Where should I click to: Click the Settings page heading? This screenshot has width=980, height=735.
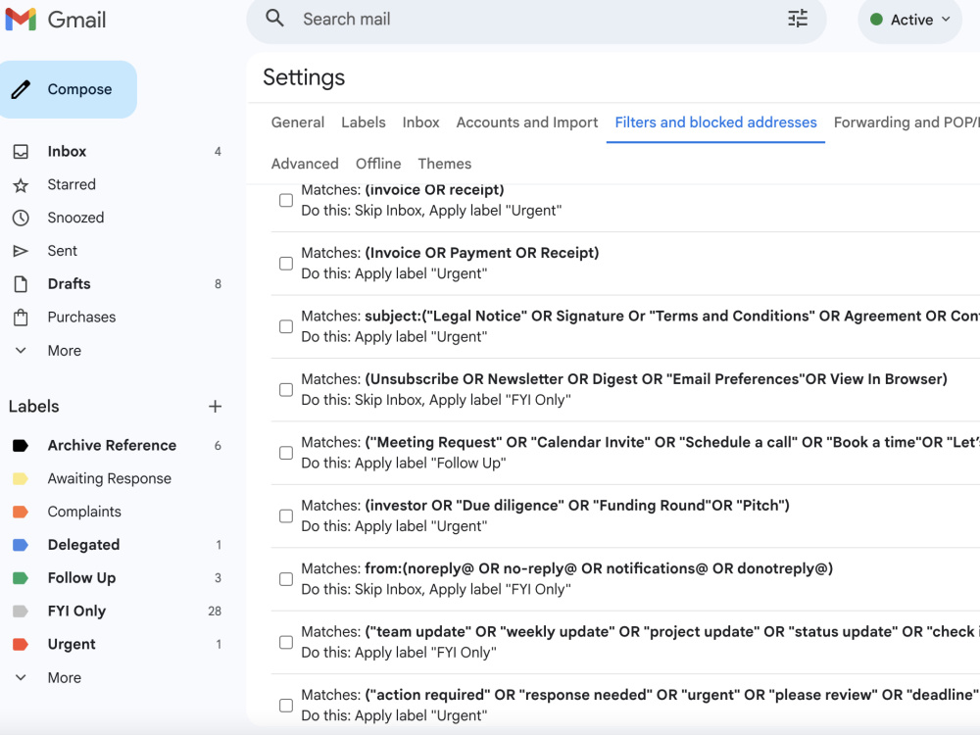304,77
